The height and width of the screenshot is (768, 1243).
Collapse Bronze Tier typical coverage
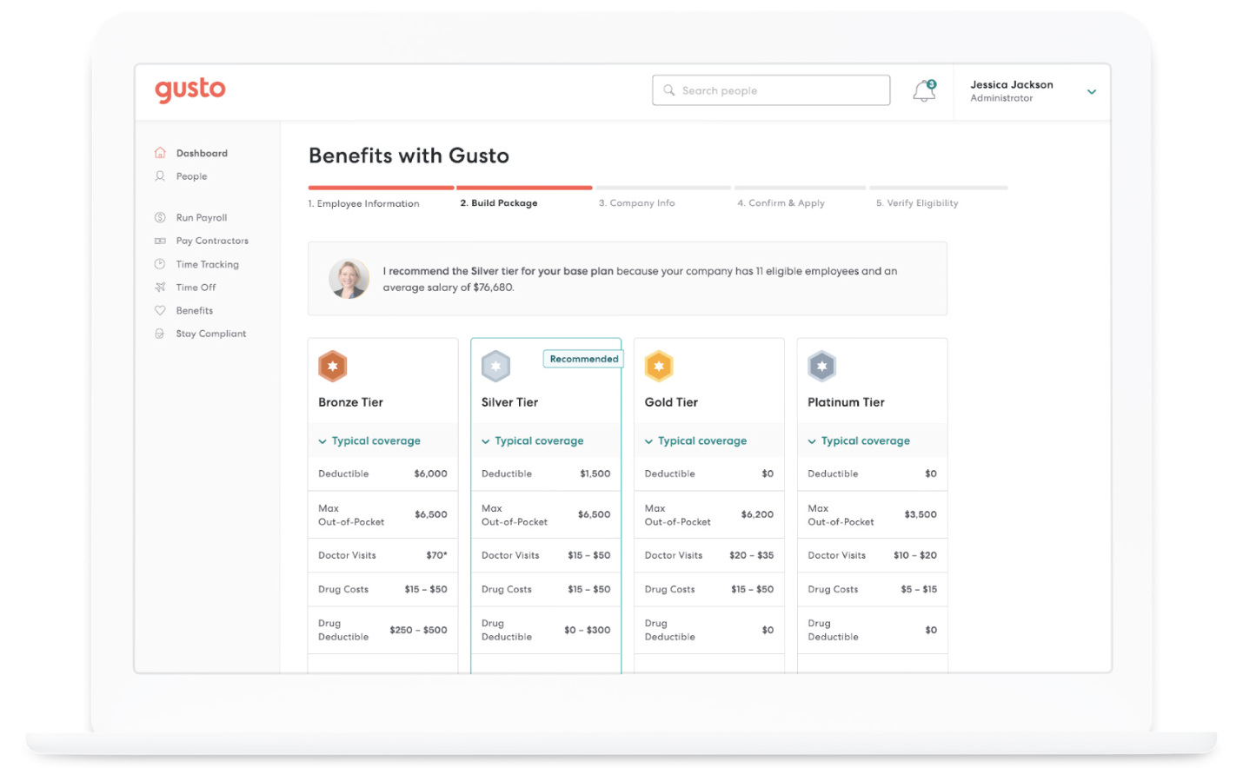pyautogui.click(x=369, y=441)
